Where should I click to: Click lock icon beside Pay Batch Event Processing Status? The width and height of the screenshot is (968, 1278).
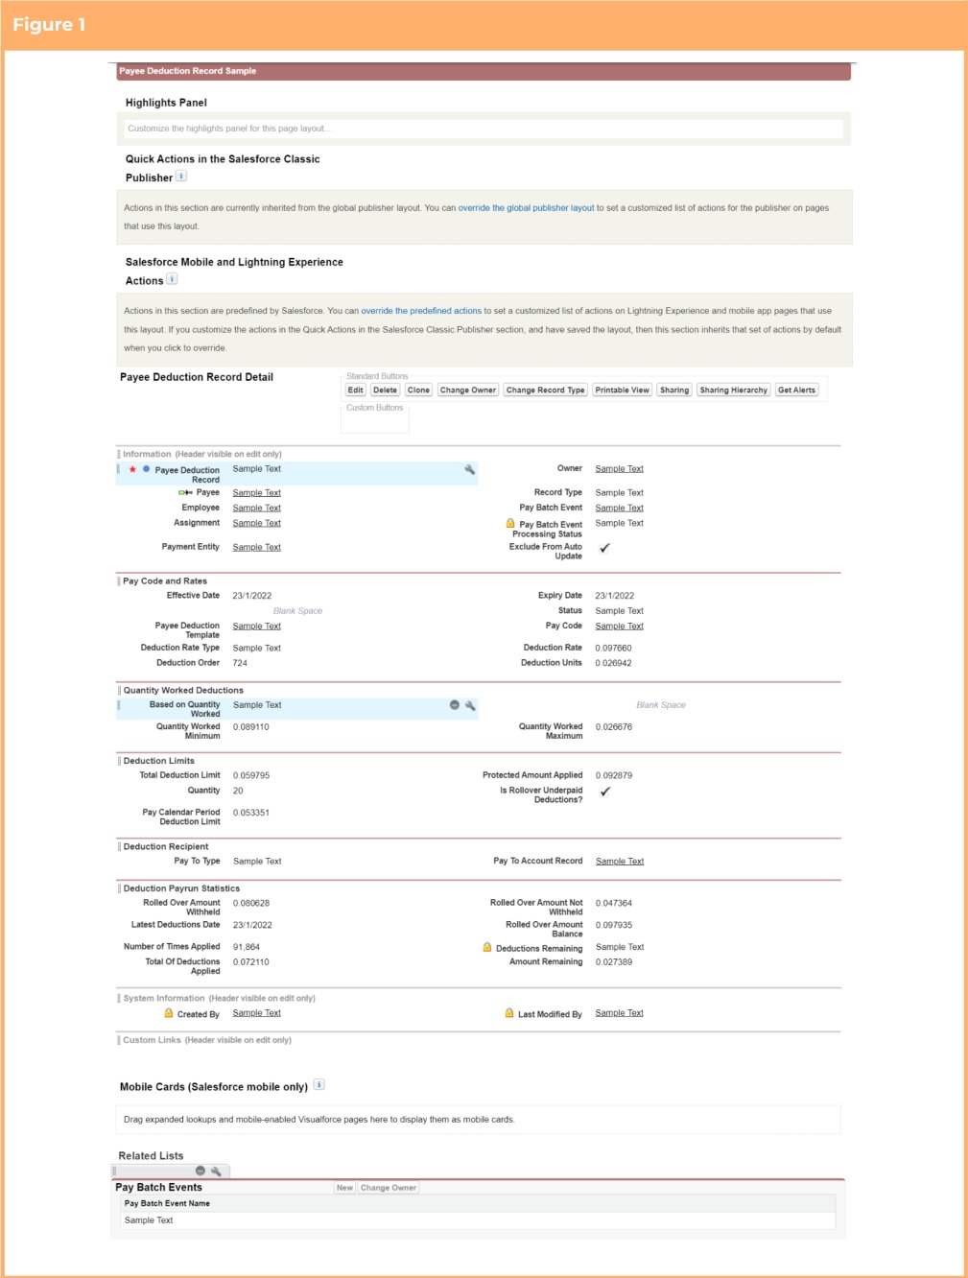(x=510, y=524)
